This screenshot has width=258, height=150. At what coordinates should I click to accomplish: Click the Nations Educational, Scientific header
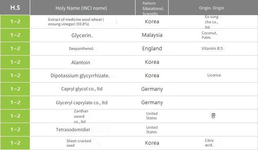coord(152,8)
